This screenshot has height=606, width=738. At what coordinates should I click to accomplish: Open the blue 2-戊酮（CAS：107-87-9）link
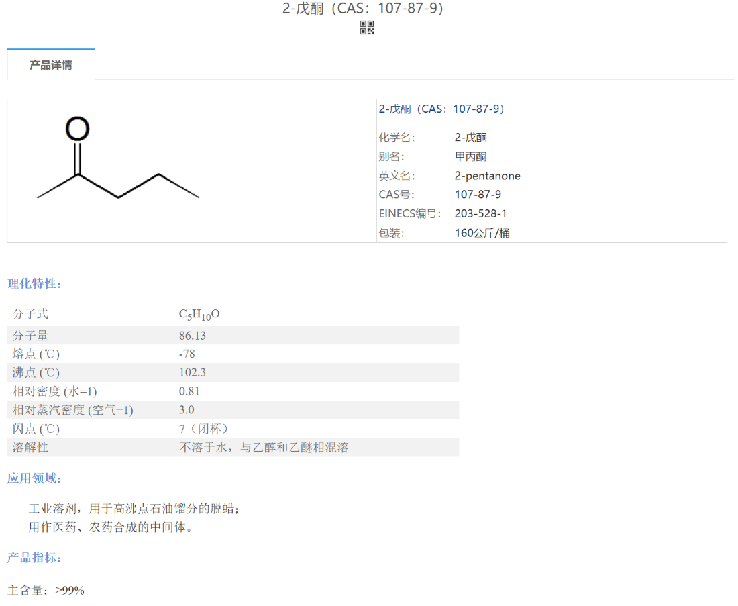tap(441, 109)
